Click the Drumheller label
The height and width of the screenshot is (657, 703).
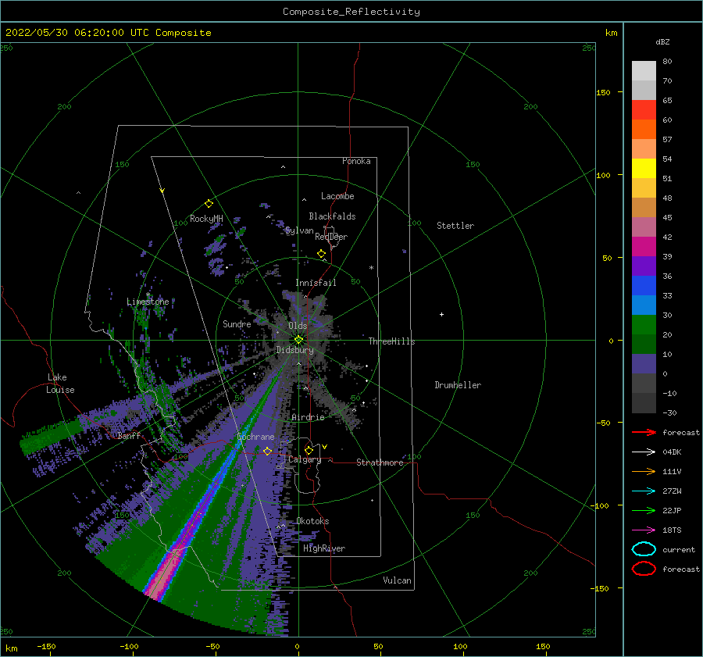tap(458, 385)
